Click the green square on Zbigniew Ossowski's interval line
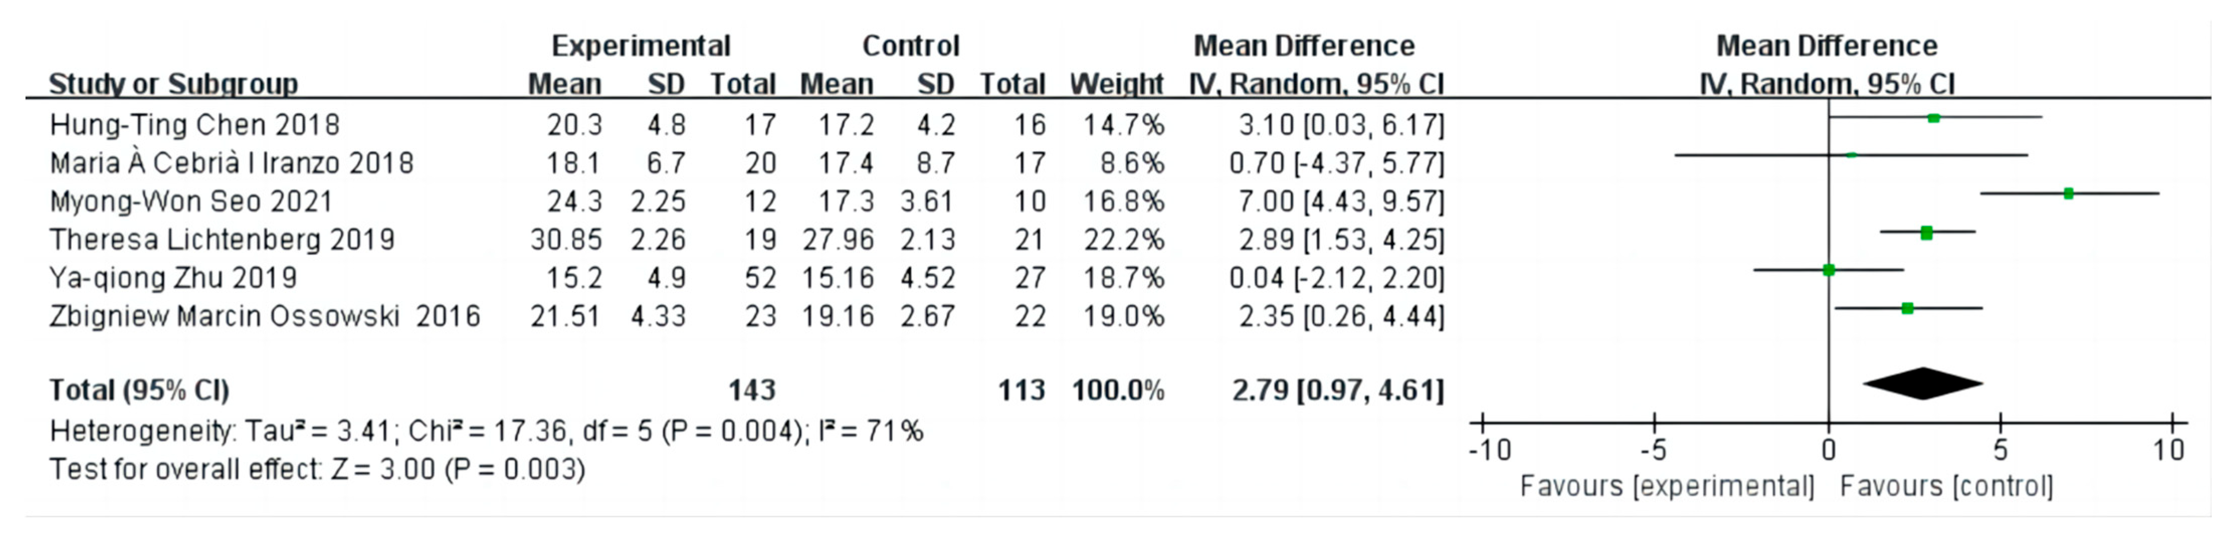The image size is (2236, 540). (x=1907, y=308)
